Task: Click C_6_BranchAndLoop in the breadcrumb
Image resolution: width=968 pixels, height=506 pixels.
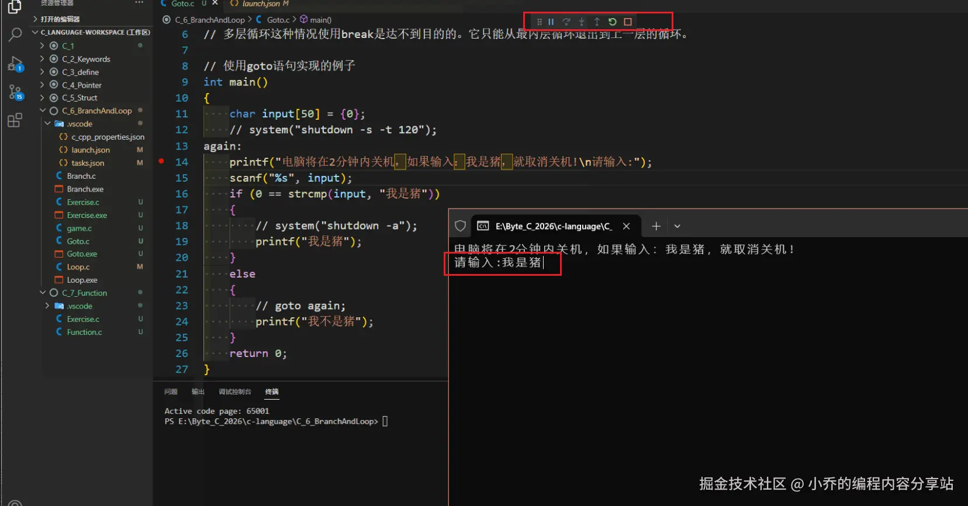Action: click(210, 20)
